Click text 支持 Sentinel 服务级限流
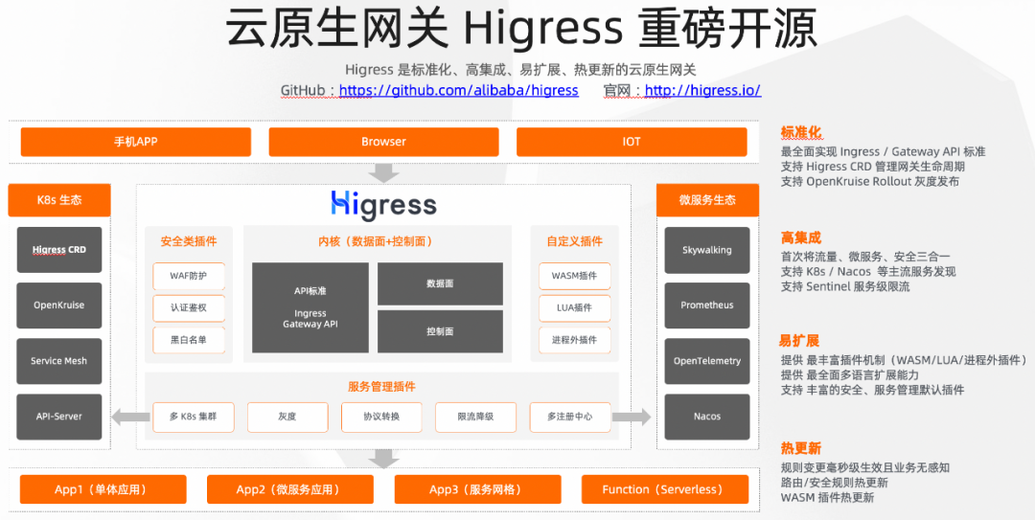Viewport: 1035px width, 520px height. 845,287
